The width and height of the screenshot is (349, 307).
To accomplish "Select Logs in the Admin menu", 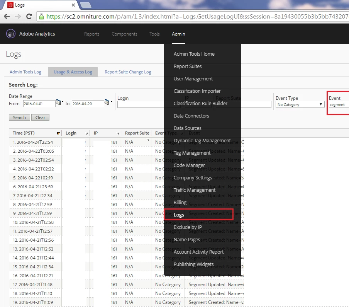I will (179, 215).
